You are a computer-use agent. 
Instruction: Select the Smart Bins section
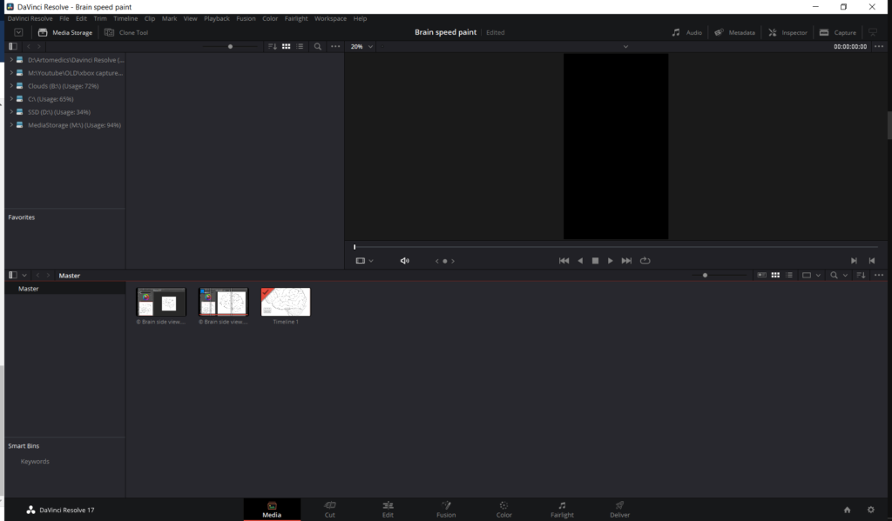pyautogui.click(x=24, y=445)
